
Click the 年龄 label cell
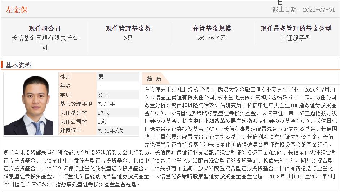coord(77,86)
